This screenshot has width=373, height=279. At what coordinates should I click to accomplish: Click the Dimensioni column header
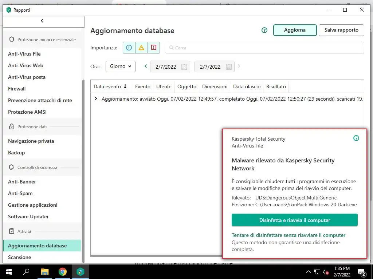click(215, 86)
